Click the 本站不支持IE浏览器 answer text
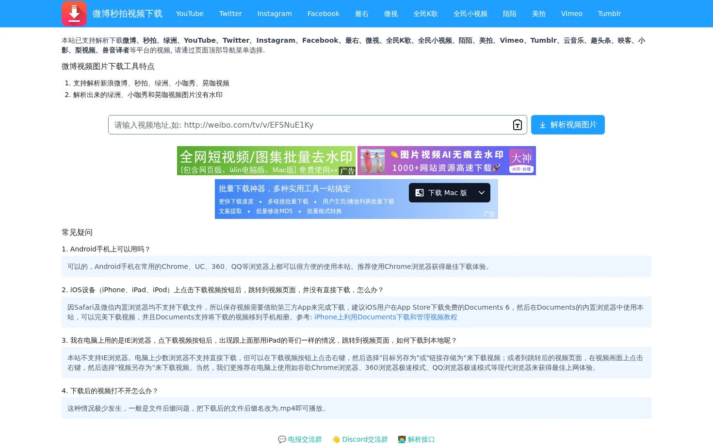Viewport: 713px width, 448px height. tap(356, 363)
